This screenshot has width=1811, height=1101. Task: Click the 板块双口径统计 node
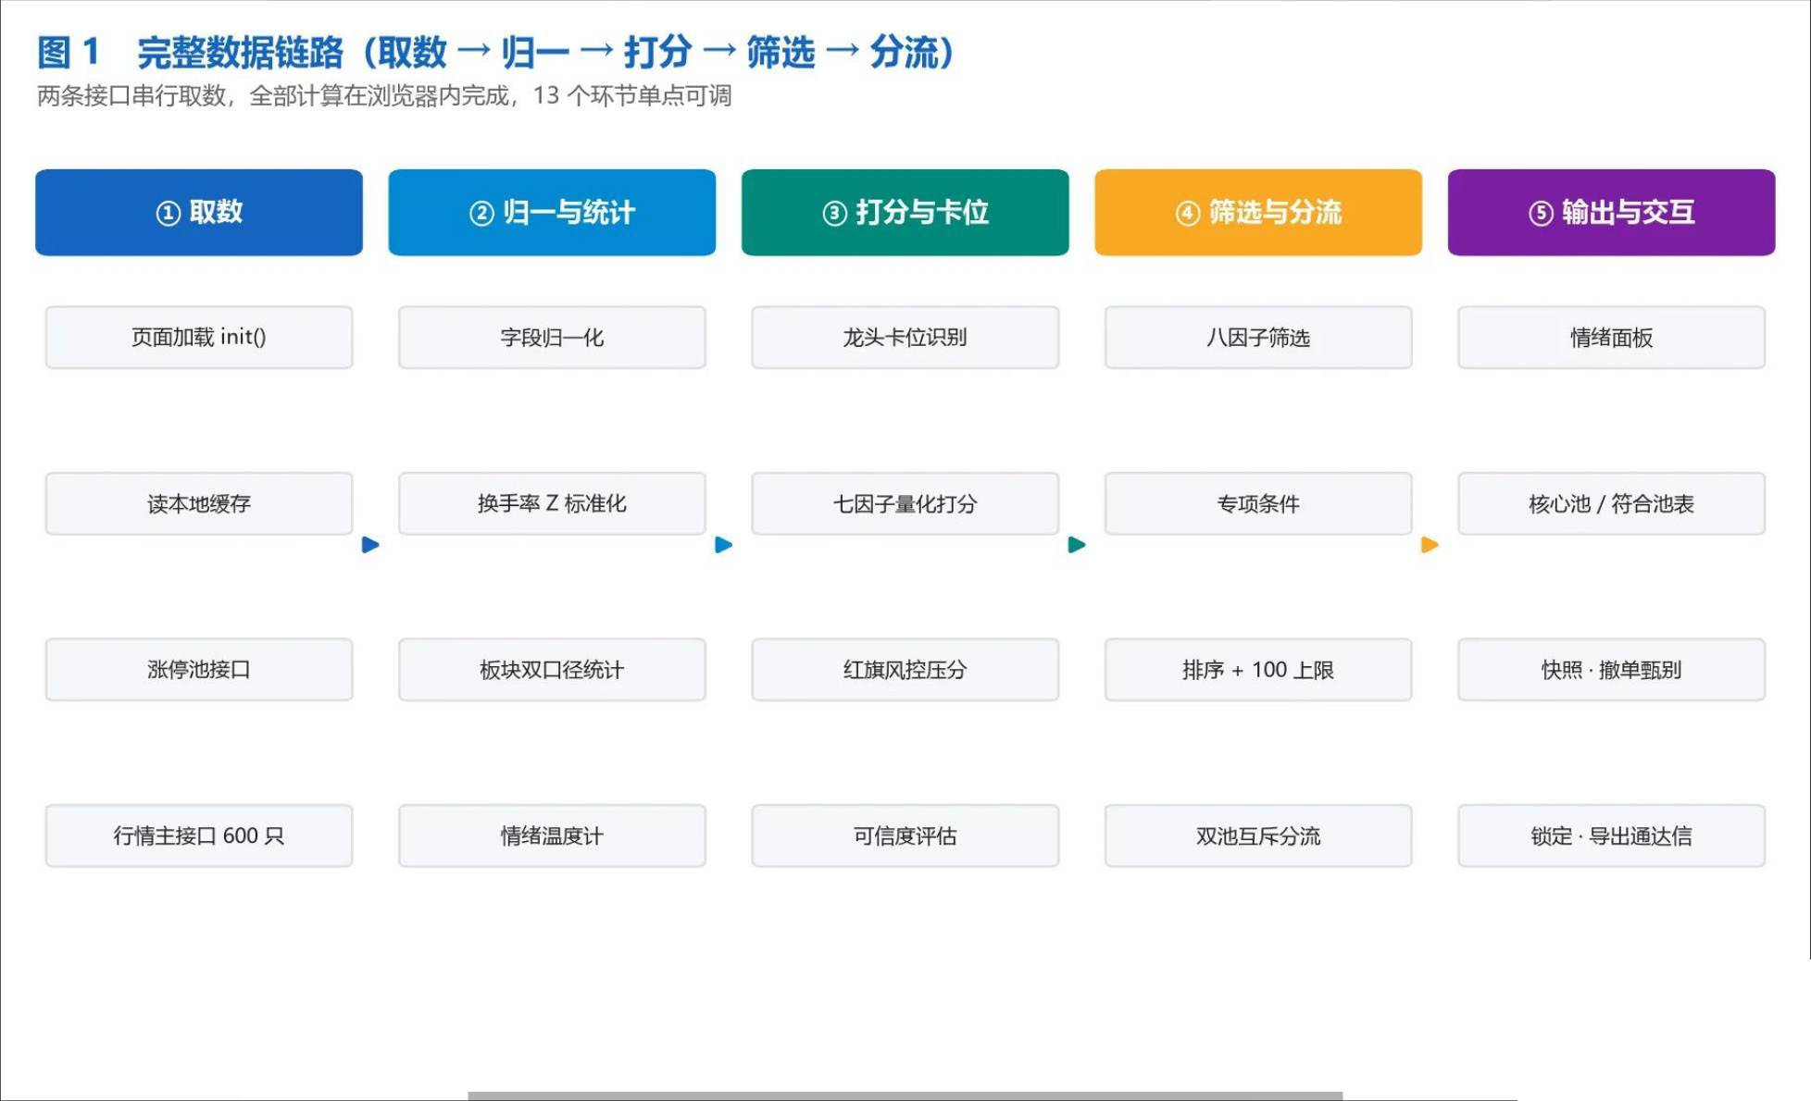tap(552, 669)
